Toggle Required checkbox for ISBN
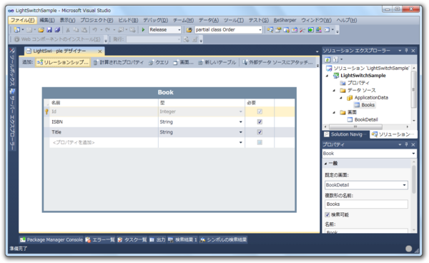 pyautogui.click(x=260, y=122)
